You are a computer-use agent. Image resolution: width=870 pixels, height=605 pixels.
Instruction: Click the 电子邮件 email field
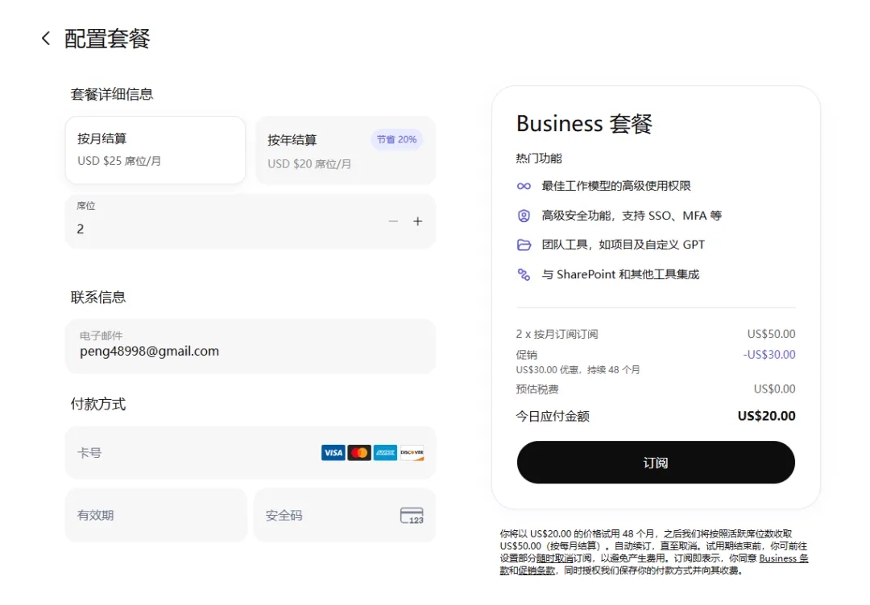[251, 346]
